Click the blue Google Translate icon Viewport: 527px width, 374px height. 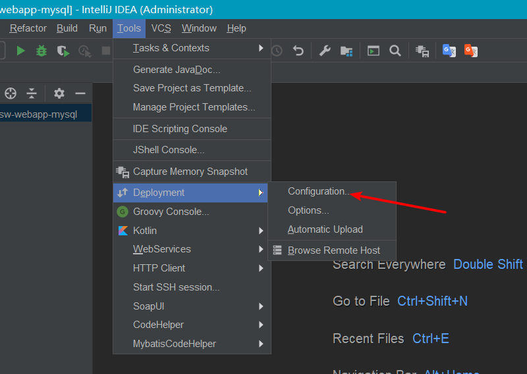(x=449, y=51)
